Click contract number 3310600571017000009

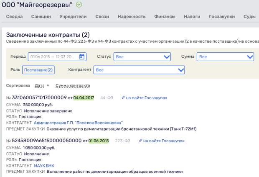point(39,97)
